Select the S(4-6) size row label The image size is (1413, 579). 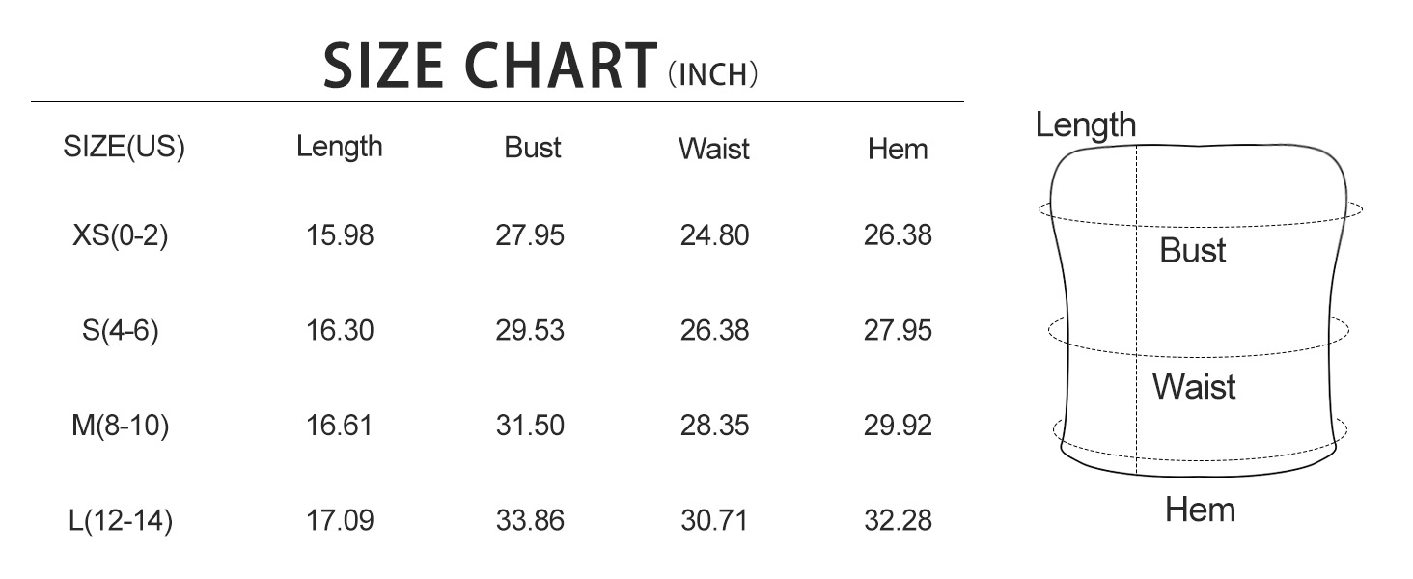[121, 331]
